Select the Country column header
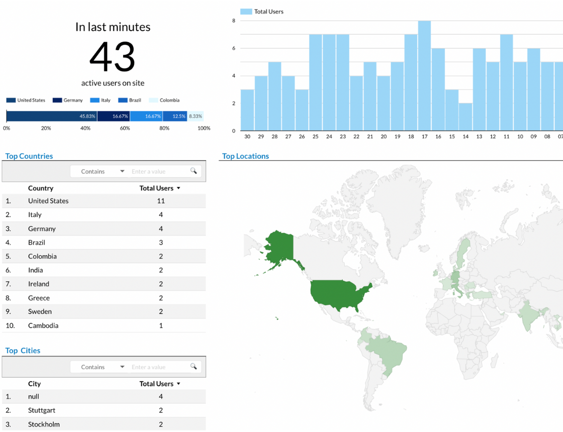The height and width of the screenshot is (432, 563). pyautogui.click(x=41, y=188)
